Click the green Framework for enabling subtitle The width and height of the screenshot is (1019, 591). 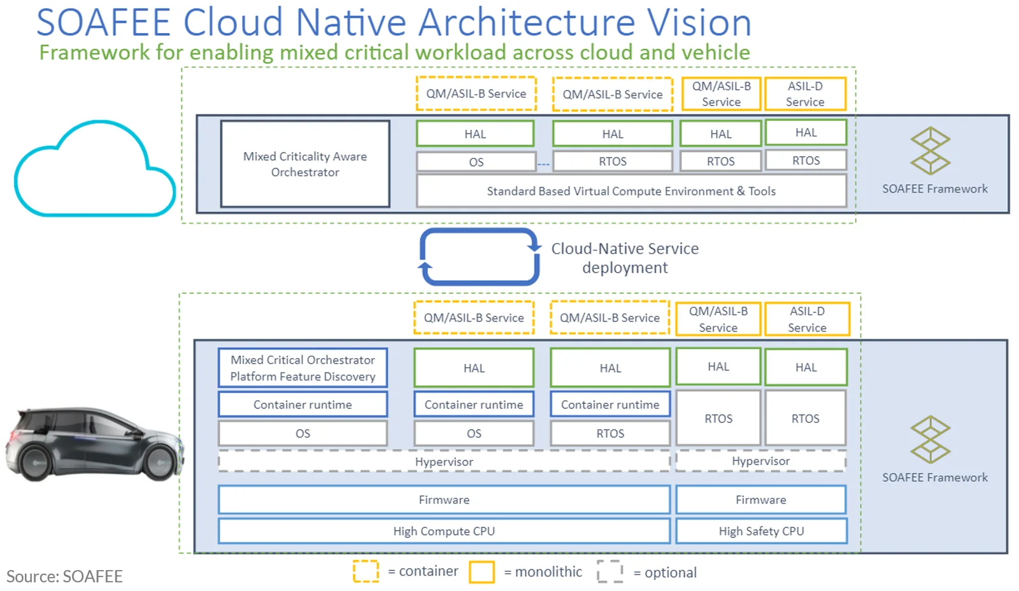coord(394,52)
